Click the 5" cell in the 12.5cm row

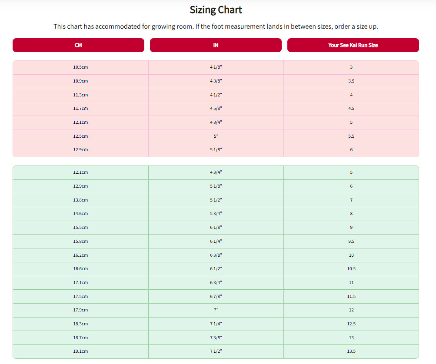click(x=216, y=136)
